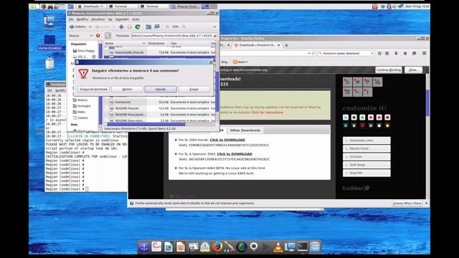The image size is (459, 258).
Task: Open the File menu in the file manager
Action: pyautogui.click(x=71, y=19)
